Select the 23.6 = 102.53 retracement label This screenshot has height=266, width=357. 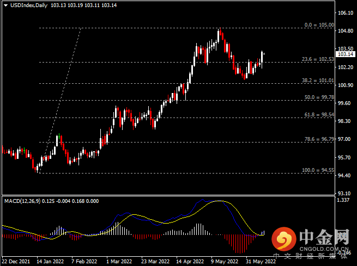(x=318, y=59)
